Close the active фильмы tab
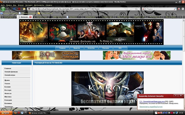The width and height of the screenshot is (185, 115). 31,17
